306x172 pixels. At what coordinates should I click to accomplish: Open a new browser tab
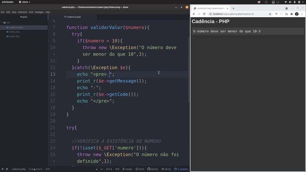(233, 9)
